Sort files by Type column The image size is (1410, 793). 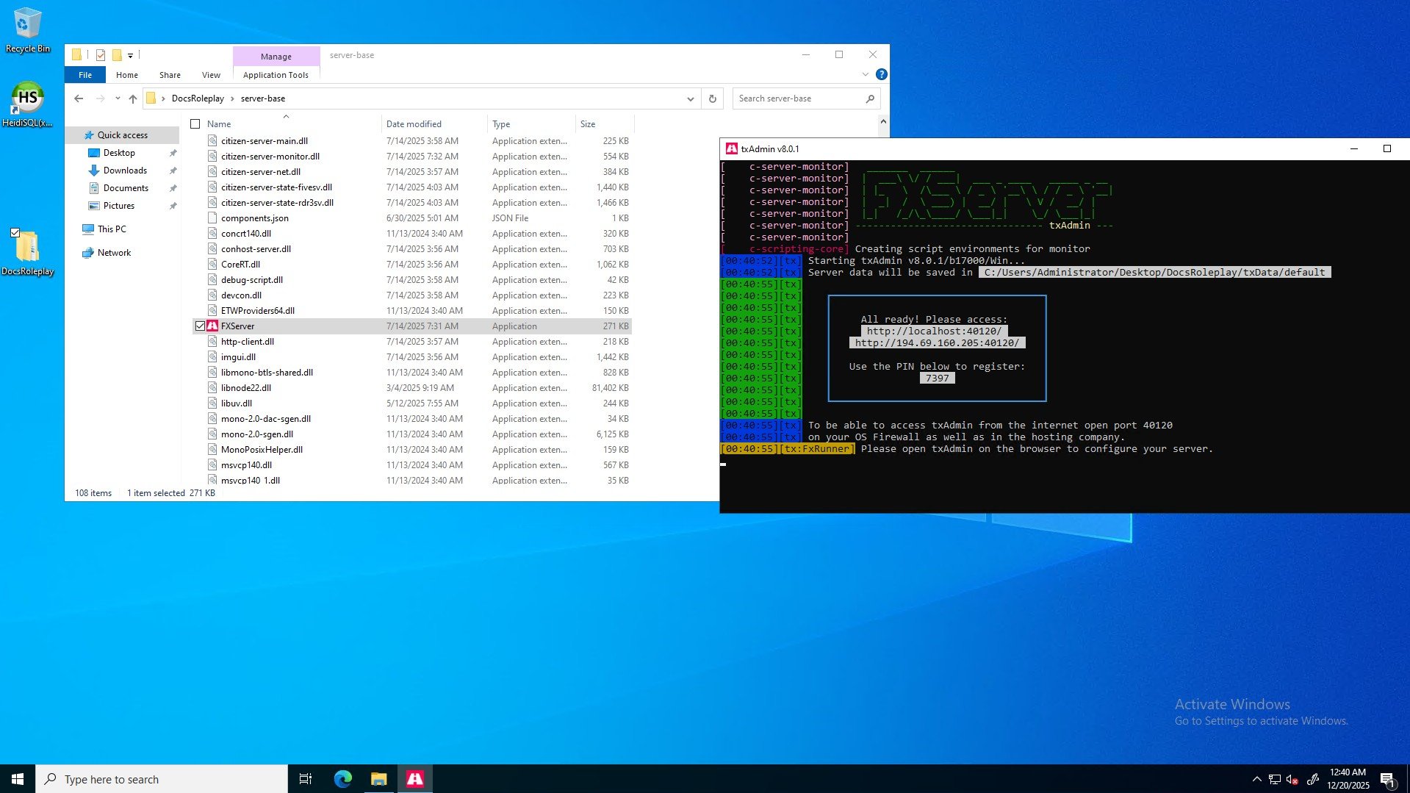pos(530,124)
